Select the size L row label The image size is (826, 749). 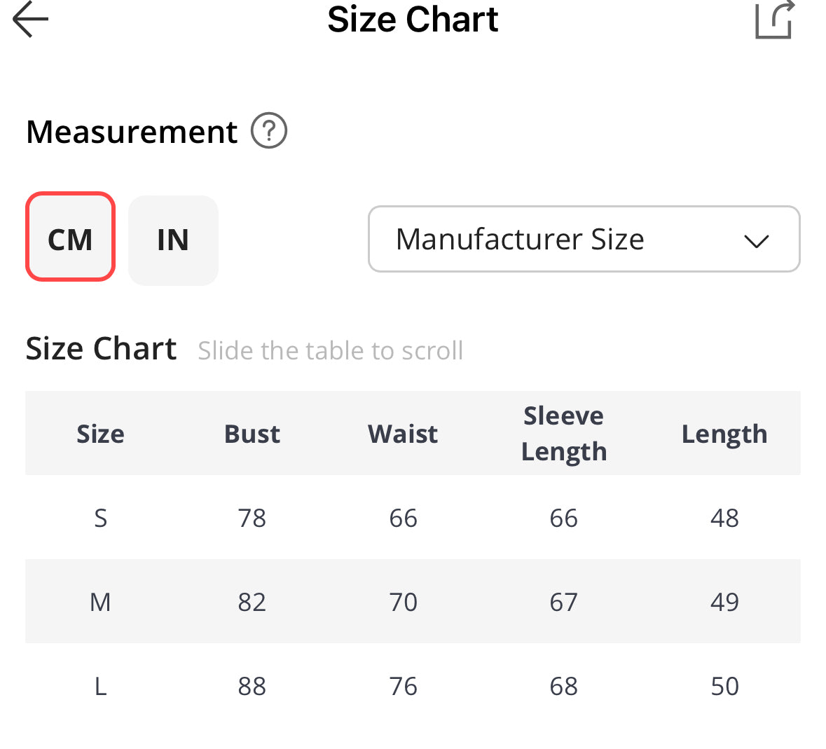pos(100,686)
